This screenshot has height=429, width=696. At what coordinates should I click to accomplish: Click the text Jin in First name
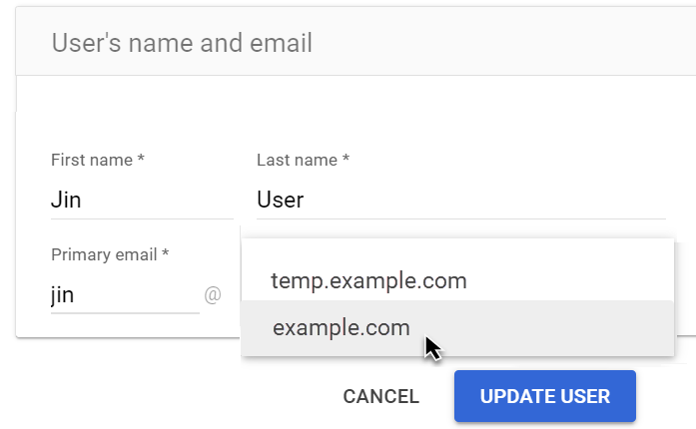(66, 200)
